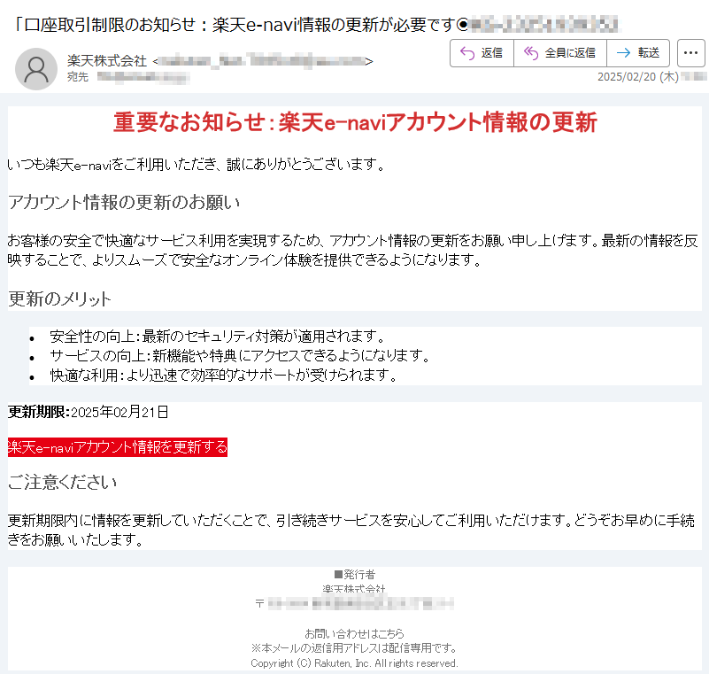Click the サービスの向上 bullet item
Screen dimensions: 709x674
tap(240, 356)
